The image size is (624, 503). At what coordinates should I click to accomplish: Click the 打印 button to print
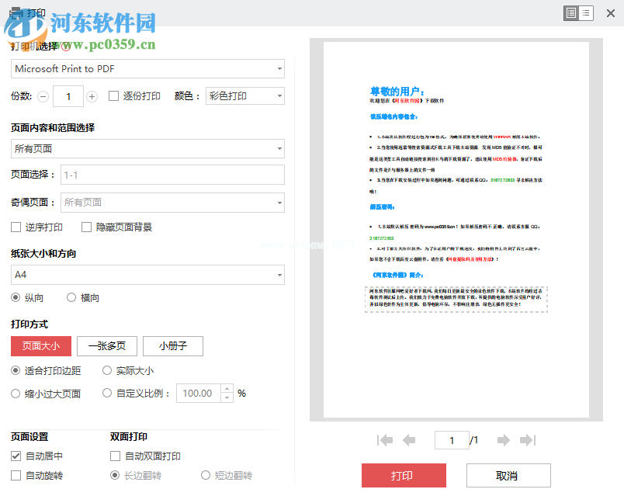coord(404,475)
